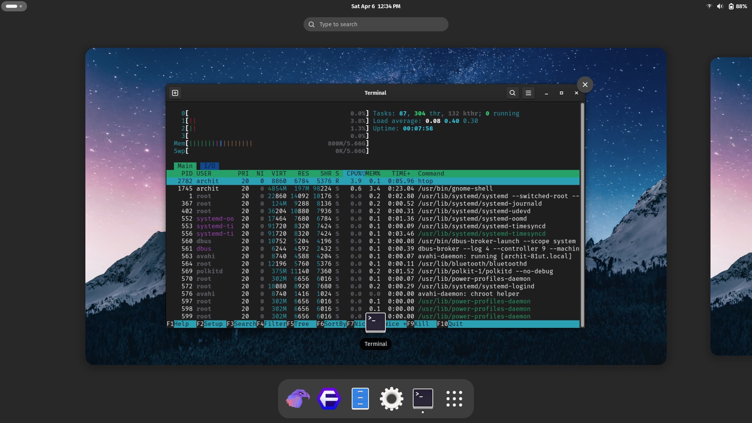
Task: Click F6 SortBy in htop footer
Action: click(332, 324)
